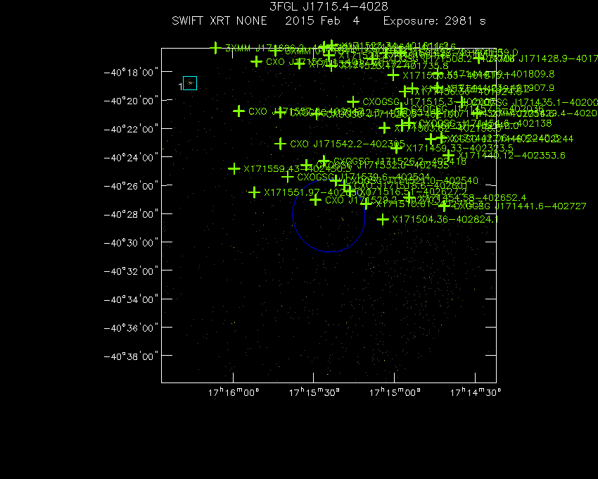
Task: Click the J171428.9-4017 label at top right
Action: pyautogui.click(x=559, y=58)
